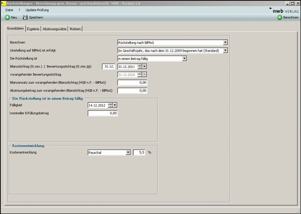Click the application icon in title bar

click(x=3, y=3)
